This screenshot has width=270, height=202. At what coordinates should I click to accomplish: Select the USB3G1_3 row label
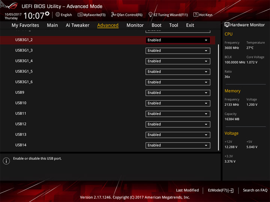coord(24,50)
